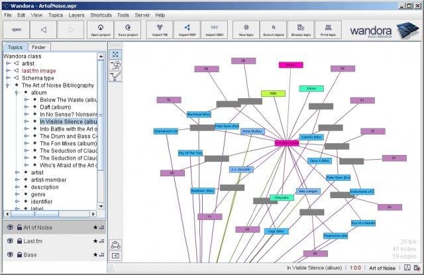Select the China graph node
Viewport: 424px width, 275px height.
click(311, 88)
